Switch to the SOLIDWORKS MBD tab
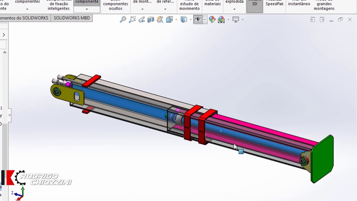 click(x=72, y=18)
